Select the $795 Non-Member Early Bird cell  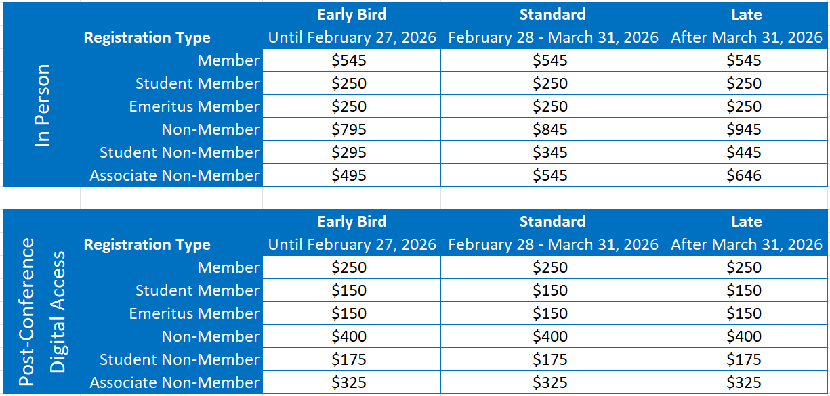coord(349,129)
